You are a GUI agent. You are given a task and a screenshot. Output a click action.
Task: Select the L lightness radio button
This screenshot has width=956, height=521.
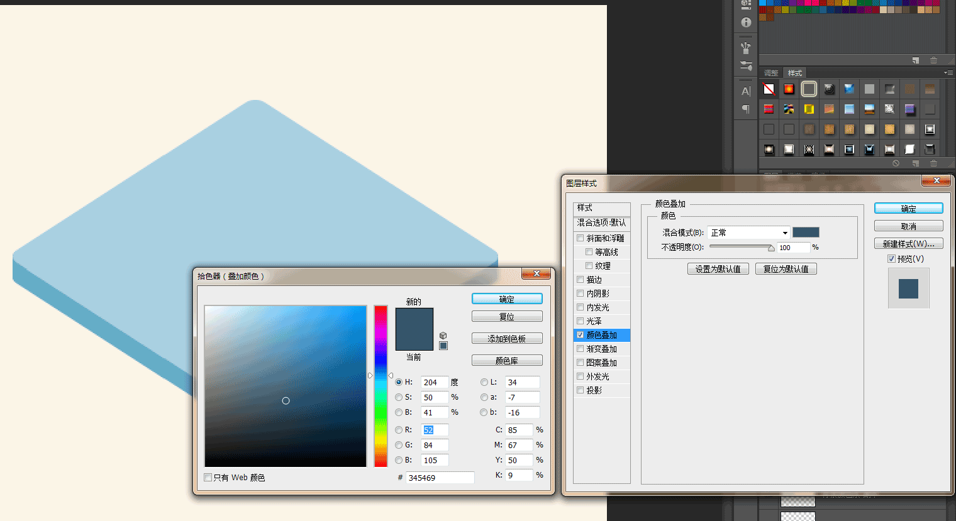[x=484, y=382]
